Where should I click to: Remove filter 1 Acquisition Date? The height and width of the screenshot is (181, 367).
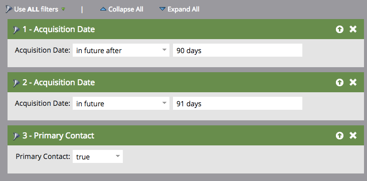353,29
